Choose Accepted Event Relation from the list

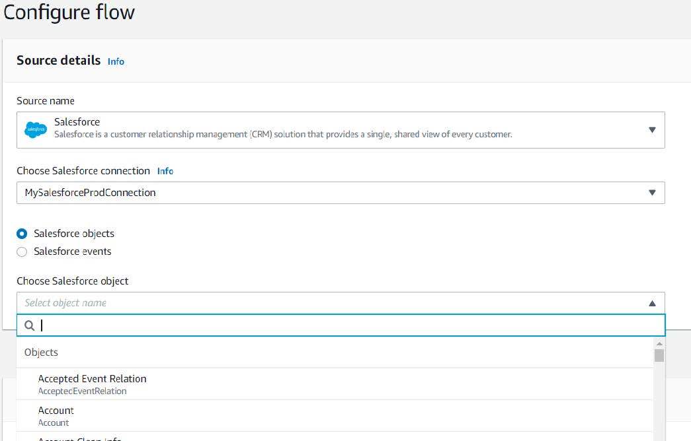(x=335, y=384)
